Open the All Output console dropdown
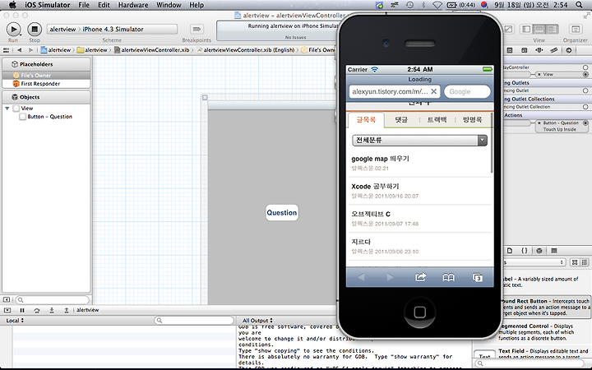Viewport: 592px width, 370px height. pos(257,320)
